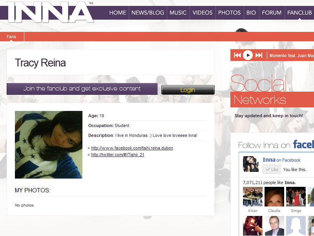Skip to the previous track
The height and width of the screenshot is (236, 314).
click(x=237, y=55)
